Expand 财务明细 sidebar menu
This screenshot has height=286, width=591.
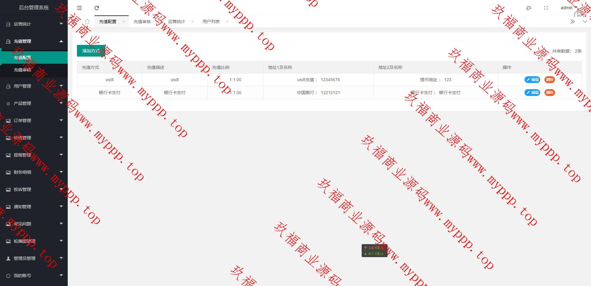click(34, 172)
